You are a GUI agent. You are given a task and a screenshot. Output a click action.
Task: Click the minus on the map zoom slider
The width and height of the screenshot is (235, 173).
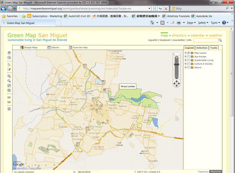[x=177, y=77]
